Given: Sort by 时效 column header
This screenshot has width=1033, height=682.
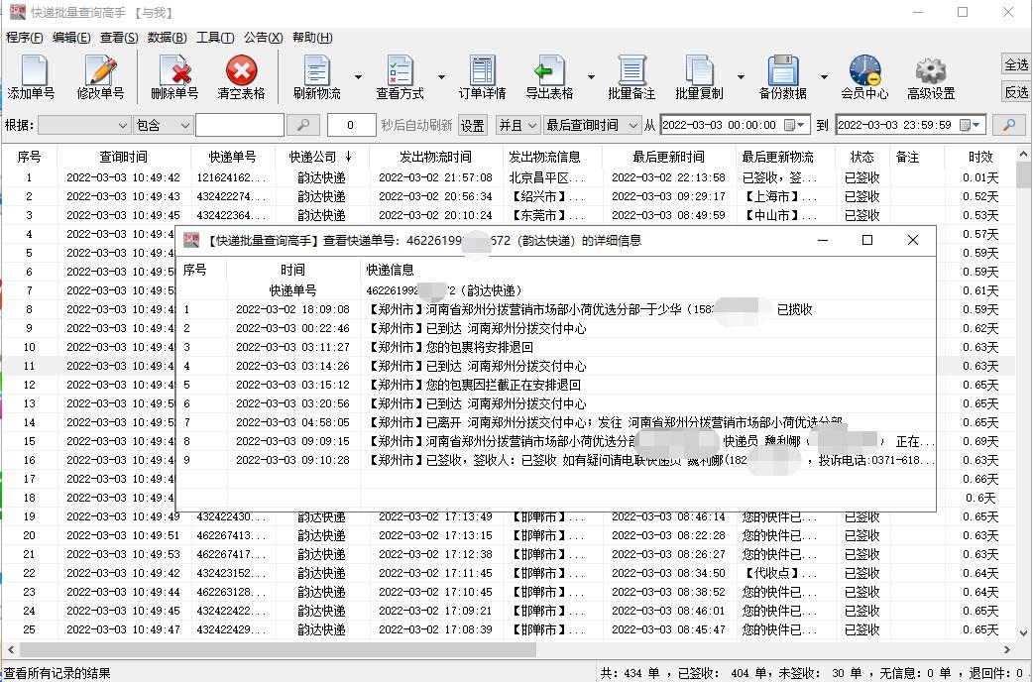Looking at the screenshot, I should pos(980,157).
